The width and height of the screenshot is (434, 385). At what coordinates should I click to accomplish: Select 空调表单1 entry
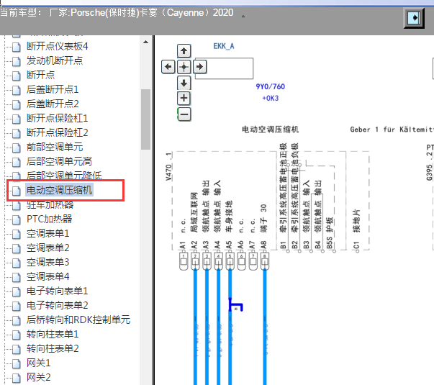pos(48,234)
